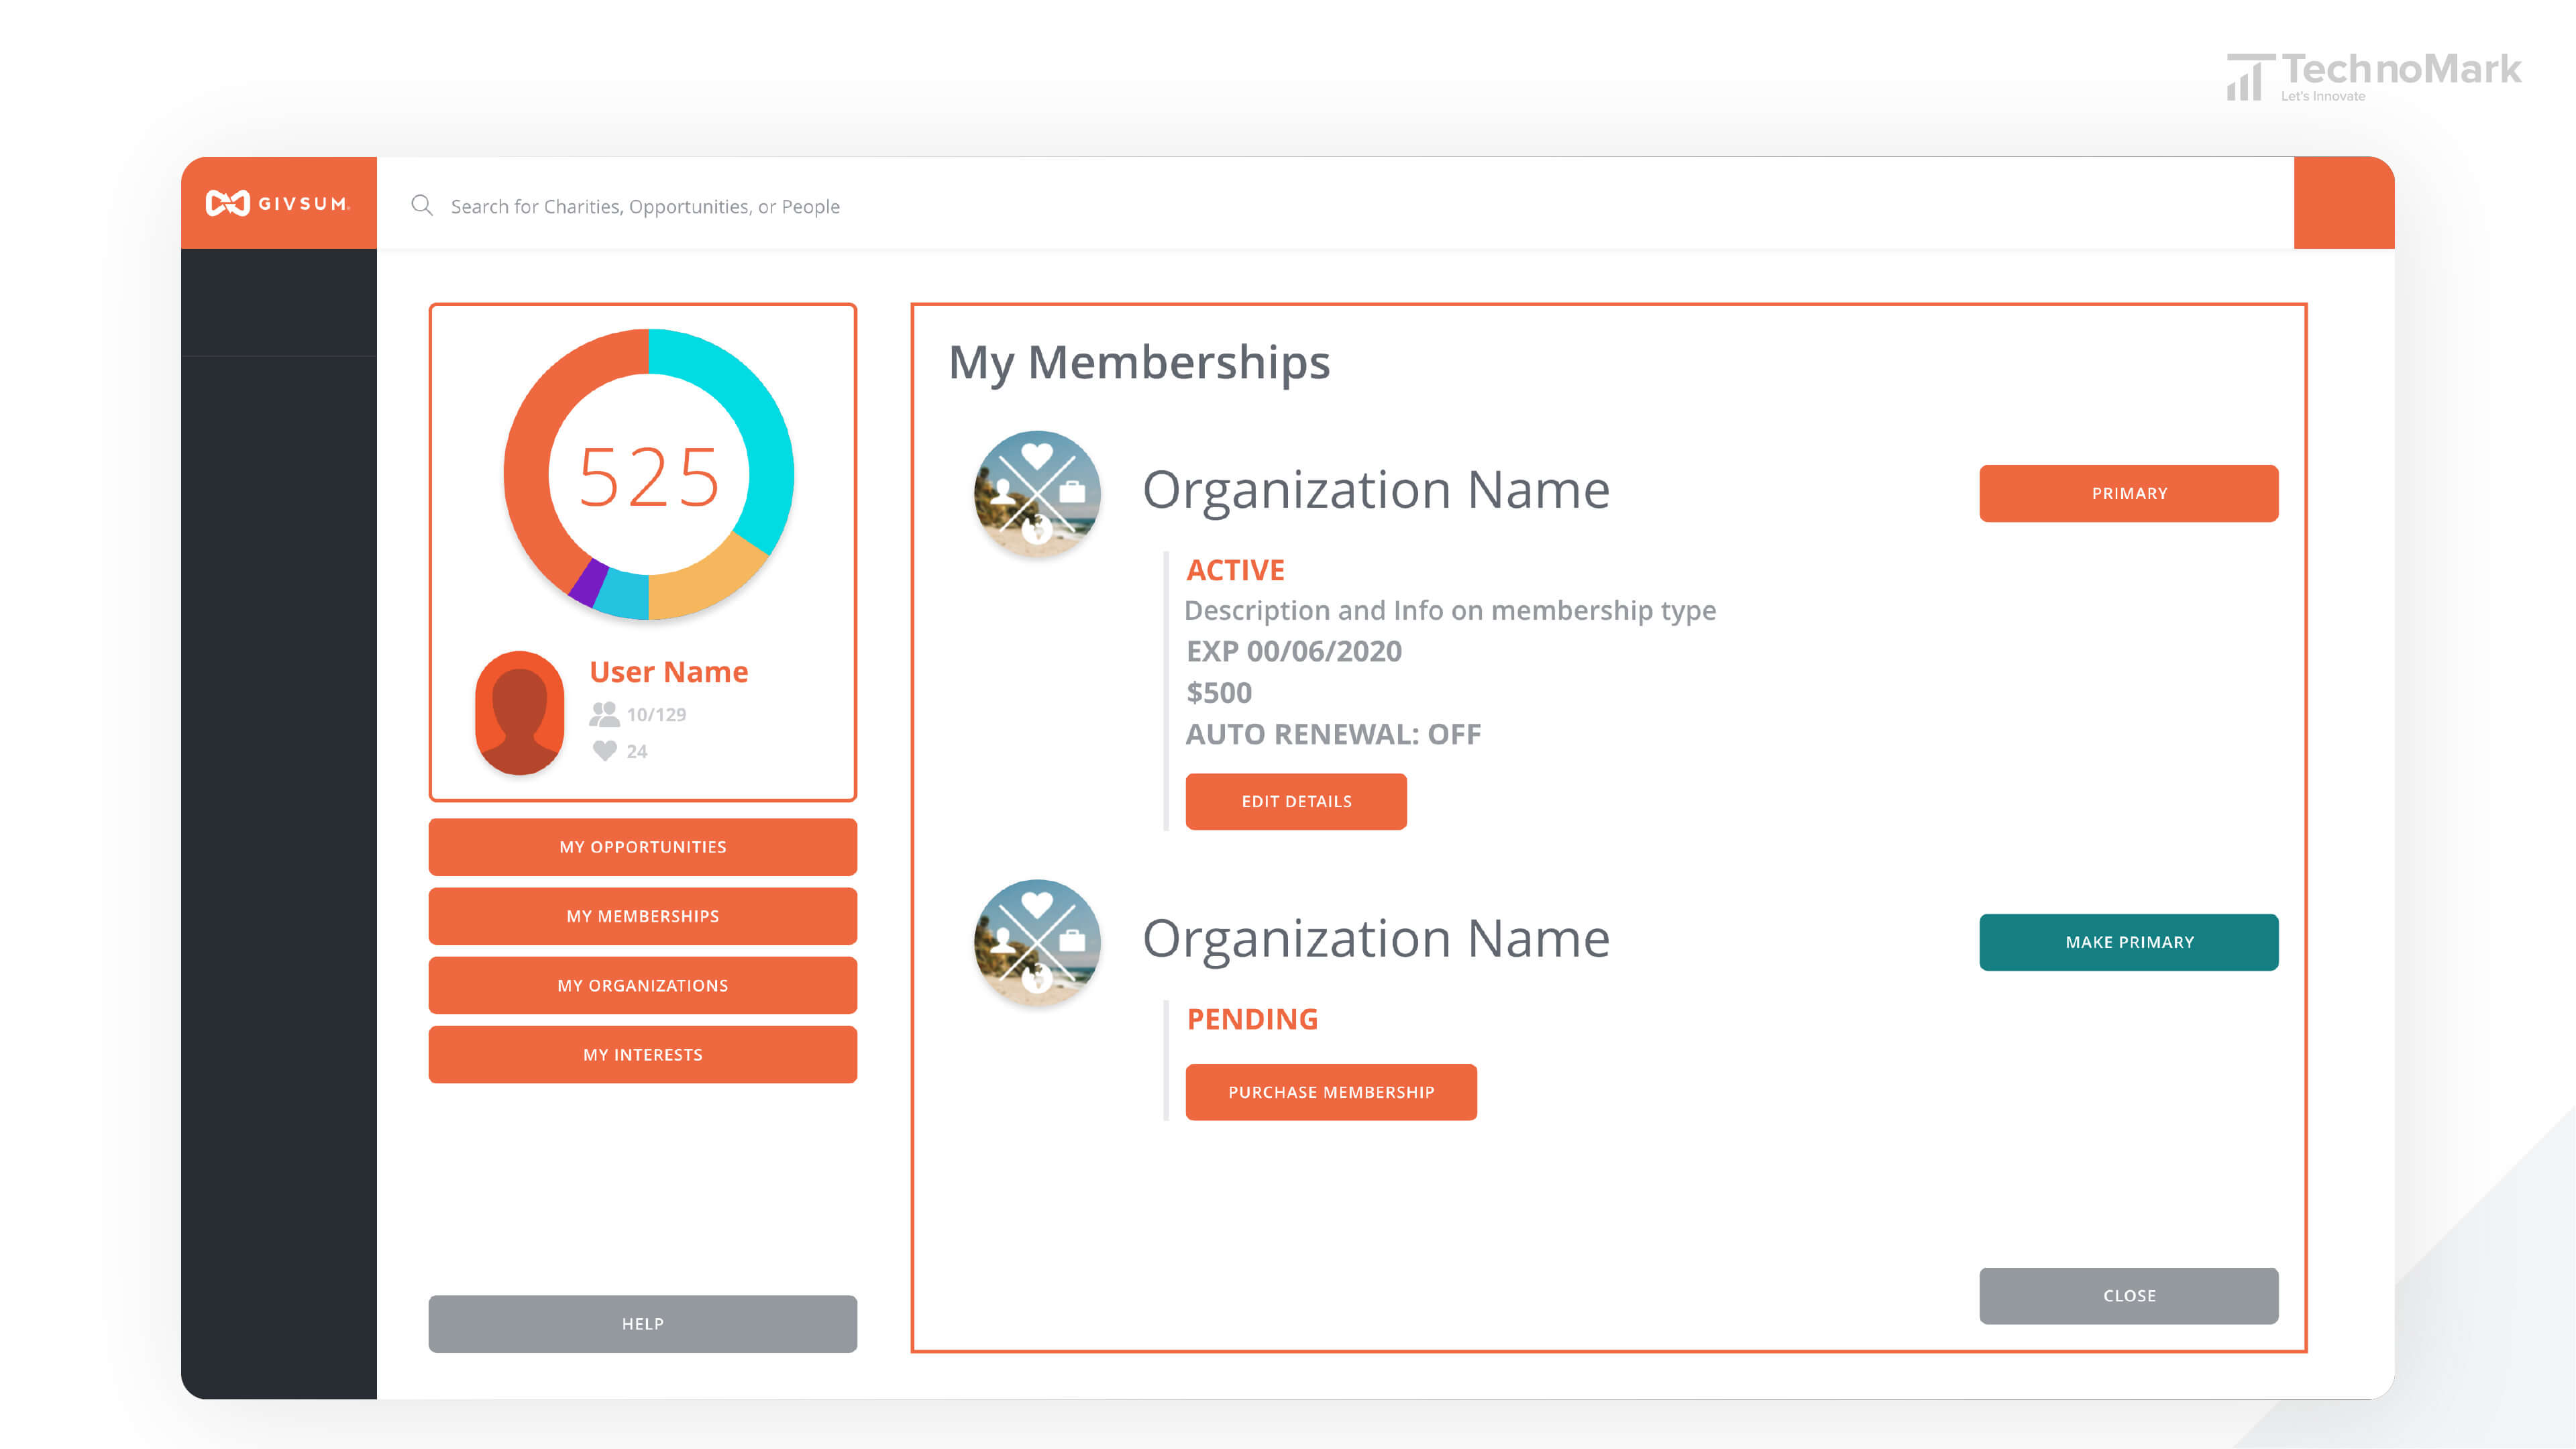Click MY INTERESTS in the sidebar

[x=642, y=1055]
